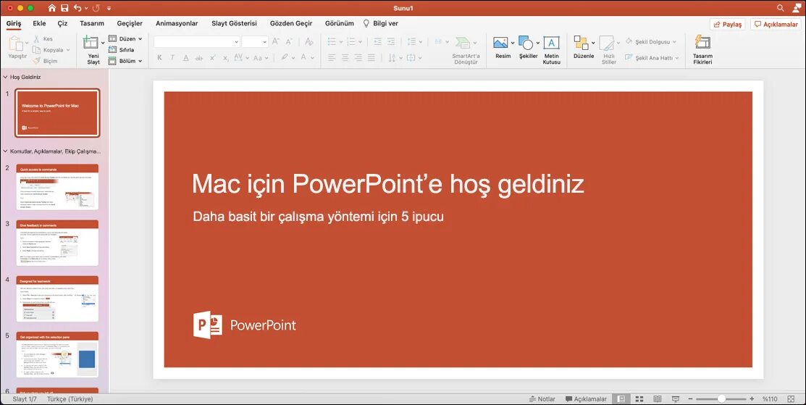Viewport: 806px width, 405px height.
Task: Open the Aa change case dropdown
Action: 261,57
